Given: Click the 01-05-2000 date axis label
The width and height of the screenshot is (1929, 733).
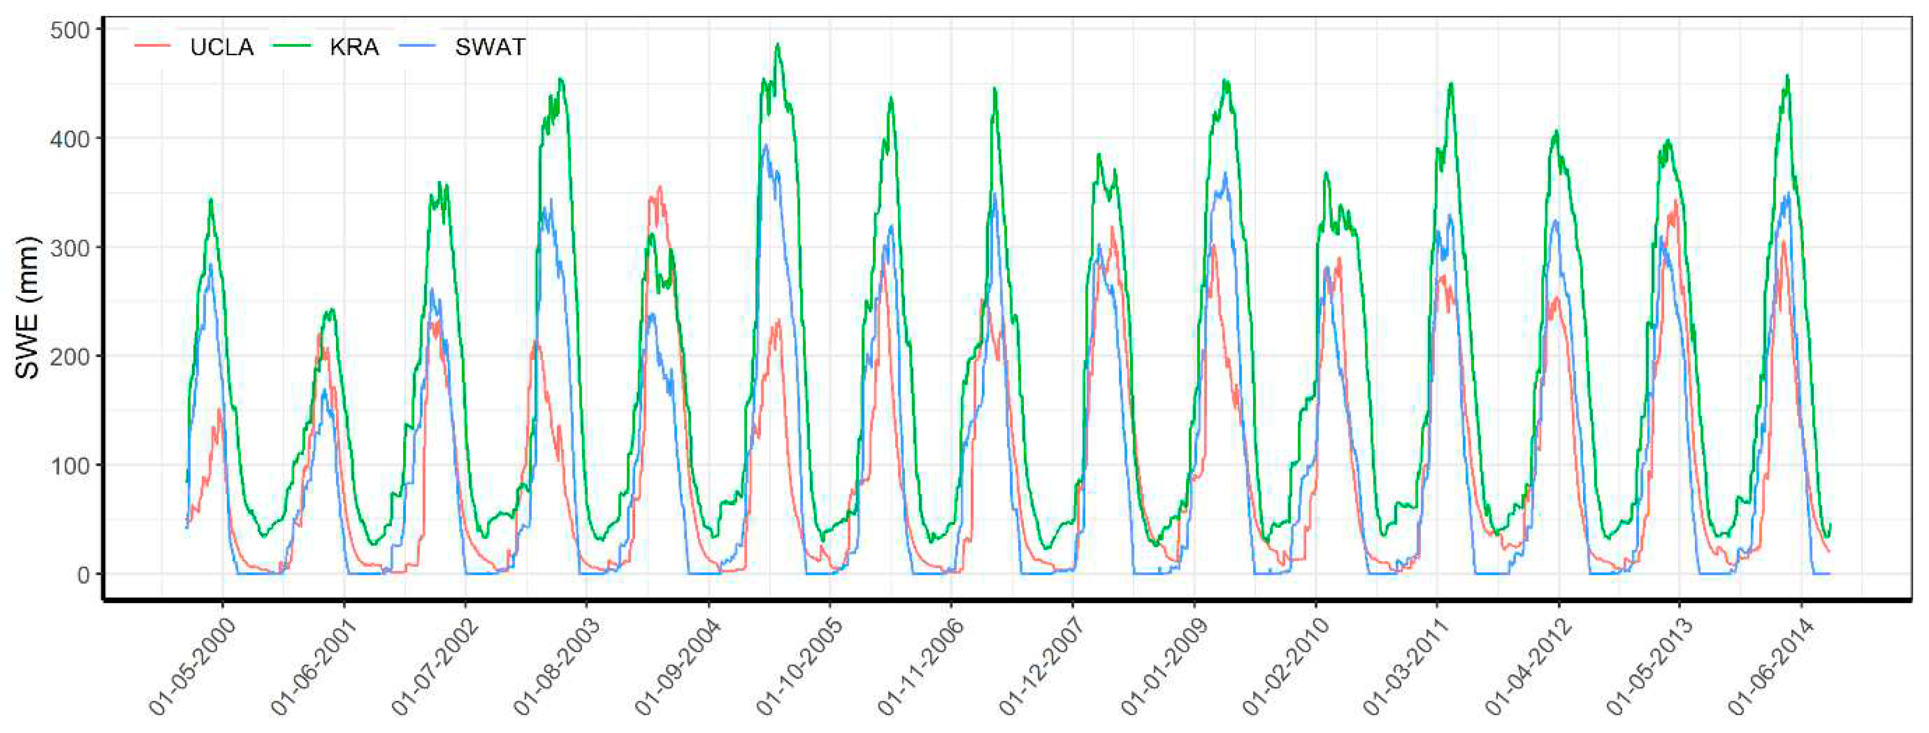Looking at the screenshot, I should coord(192,668).
